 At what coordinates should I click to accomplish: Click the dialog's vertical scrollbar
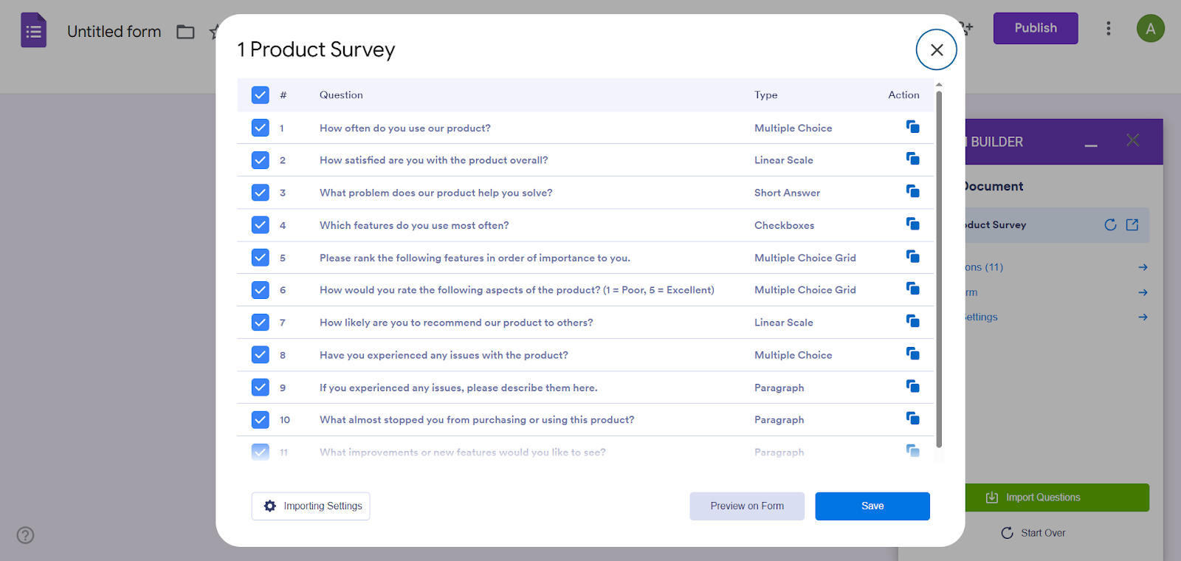point(939,269)
